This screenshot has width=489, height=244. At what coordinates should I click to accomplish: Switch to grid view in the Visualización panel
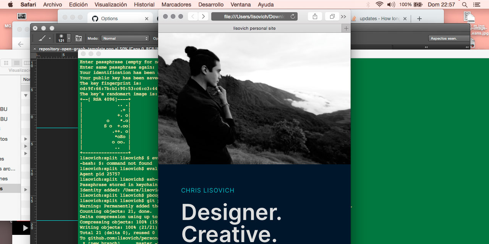6,63
